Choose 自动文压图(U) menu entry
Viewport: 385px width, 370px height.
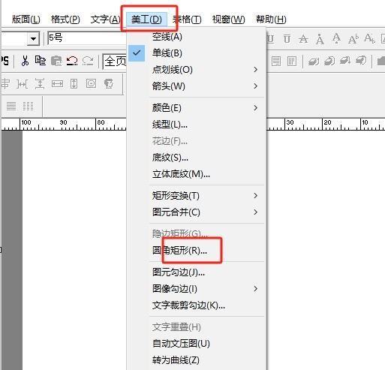point(197,344)
